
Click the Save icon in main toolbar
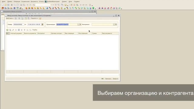pyautogui.click(x=8, y=5)
